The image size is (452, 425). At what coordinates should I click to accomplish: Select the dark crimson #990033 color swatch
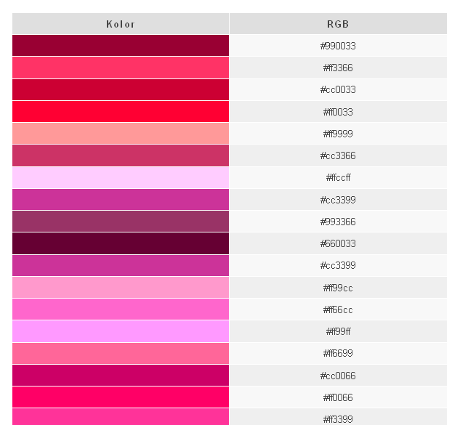[121, 46]
